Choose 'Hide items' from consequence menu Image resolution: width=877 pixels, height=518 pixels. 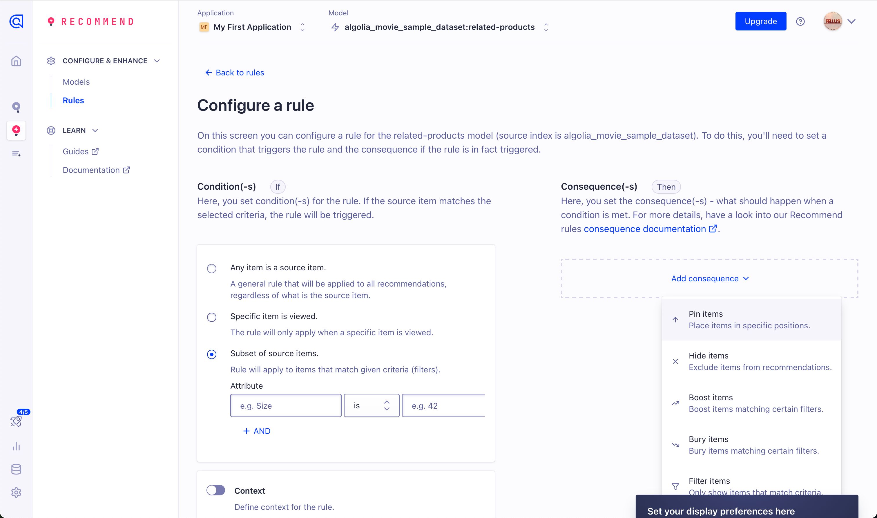point(751,361)
